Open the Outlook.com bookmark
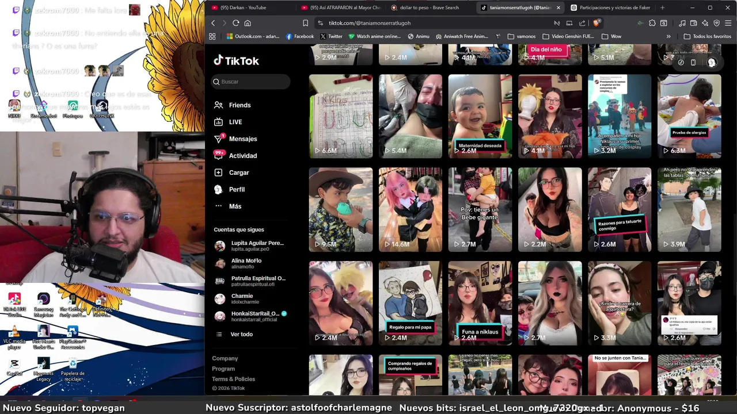737x414 pixels. pyautogui.click(x=252, y=36)
